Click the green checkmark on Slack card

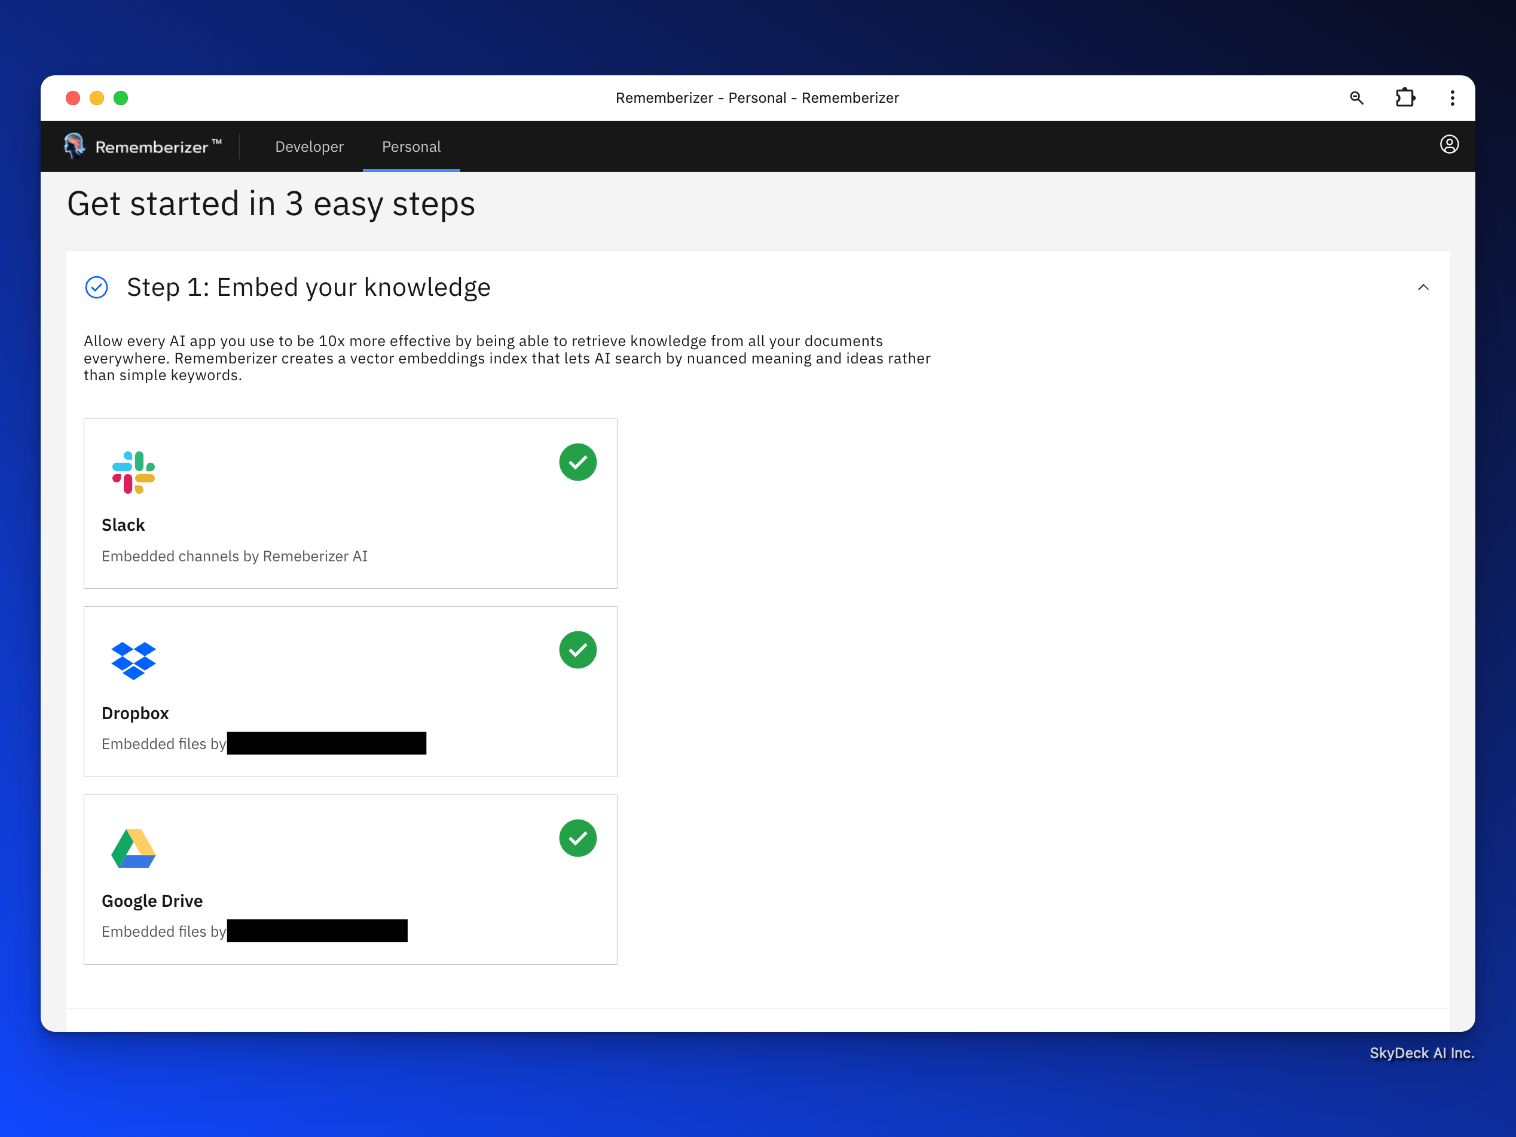point(577,462)
